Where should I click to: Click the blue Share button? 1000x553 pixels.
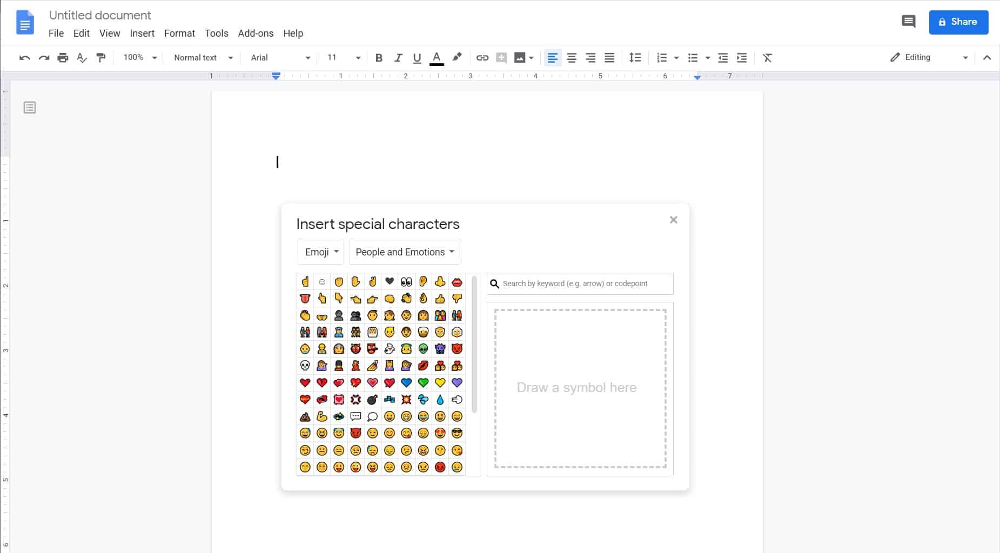[958, 22]
